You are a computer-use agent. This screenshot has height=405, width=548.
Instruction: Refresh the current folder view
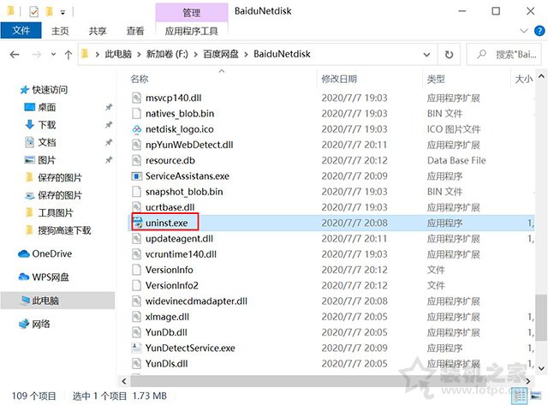click(449, 54)
